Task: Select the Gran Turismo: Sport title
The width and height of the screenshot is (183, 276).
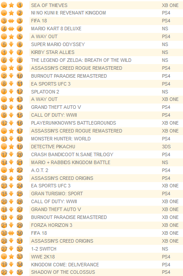Action: point(57,194)
